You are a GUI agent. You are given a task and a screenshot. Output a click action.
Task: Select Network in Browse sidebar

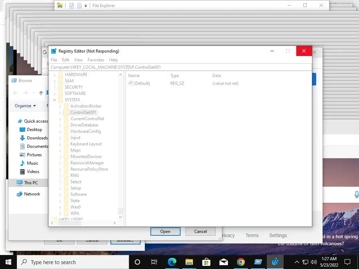point(28,194)
